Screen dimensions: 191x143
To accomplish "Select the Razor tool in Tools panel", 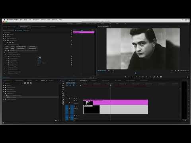I will [63, 94].
